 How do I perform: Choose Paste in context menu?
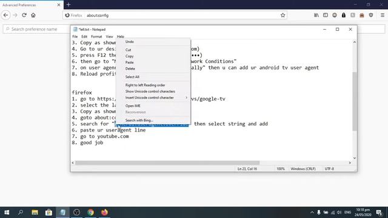coord(153,62)
